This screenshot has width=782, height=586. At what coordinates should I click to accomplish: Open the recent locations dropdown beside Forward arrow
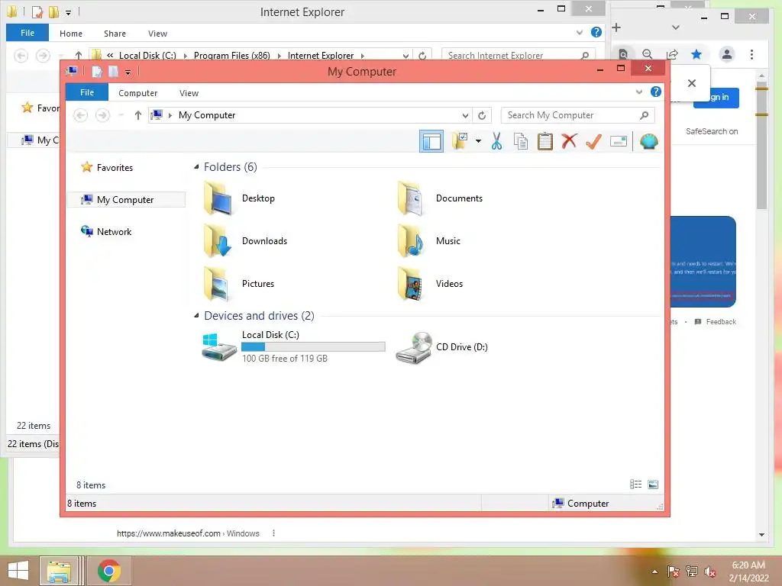click(x=121, y=116)
